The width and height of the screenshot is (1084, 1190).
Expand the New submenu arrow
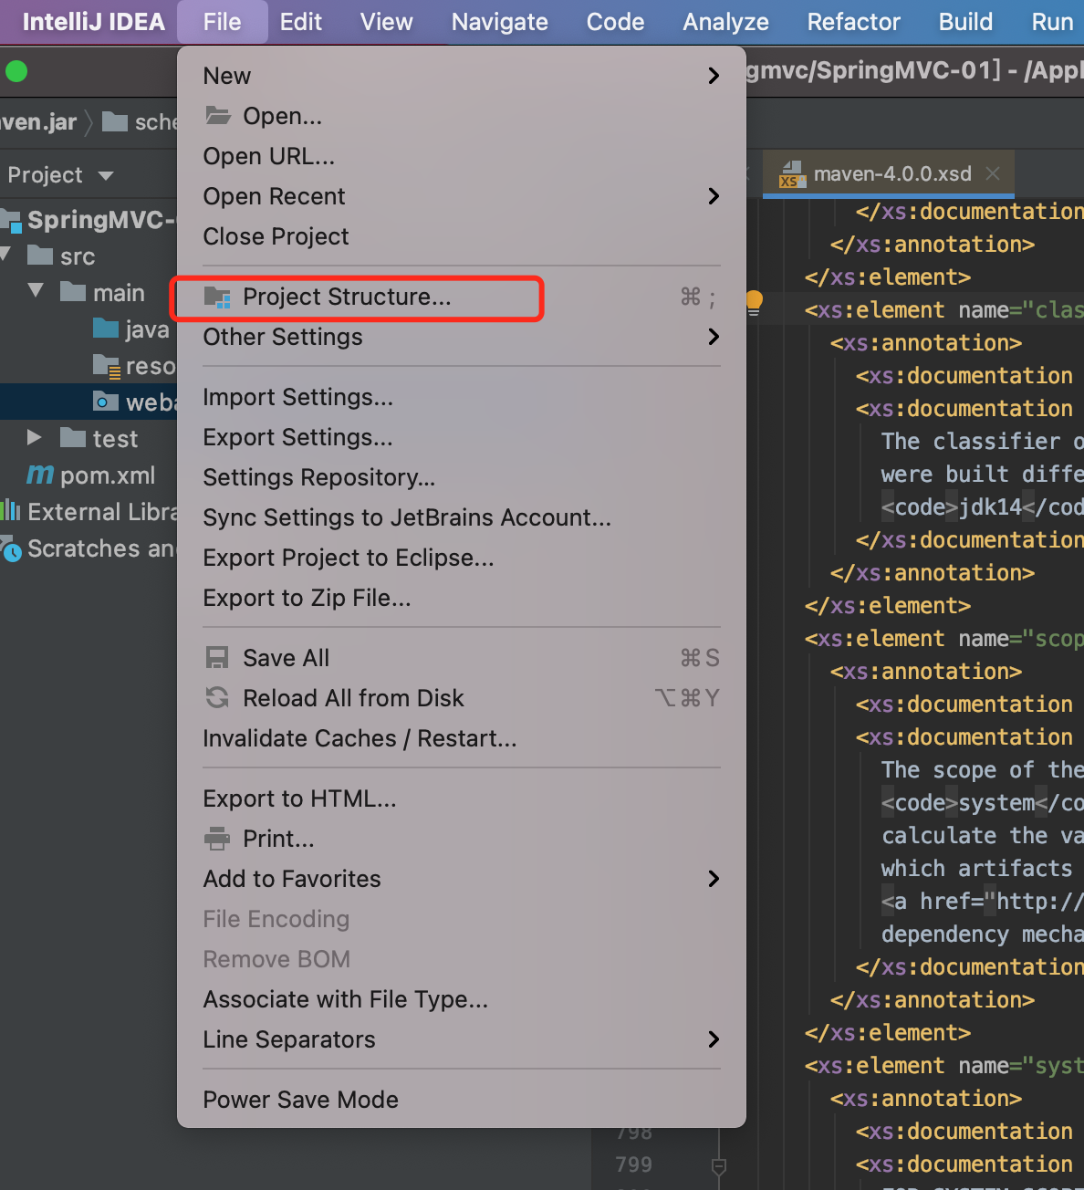tap(714, 76)
